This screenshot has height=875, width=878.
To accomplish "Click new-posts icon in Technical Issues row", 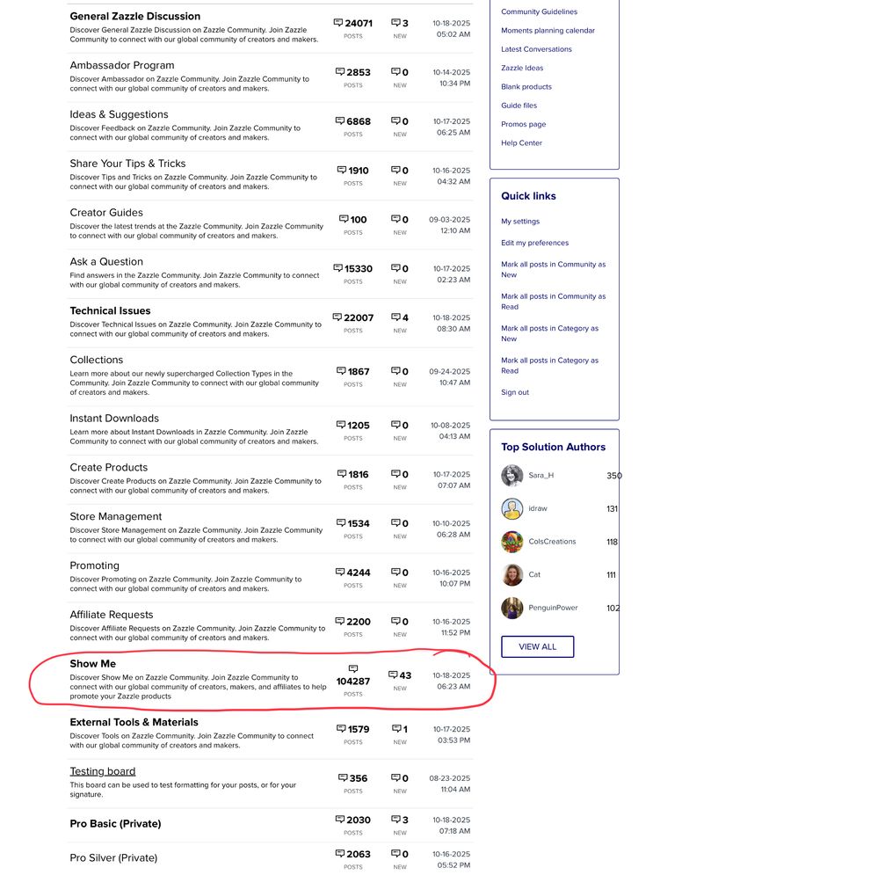I will click(395, 317).
